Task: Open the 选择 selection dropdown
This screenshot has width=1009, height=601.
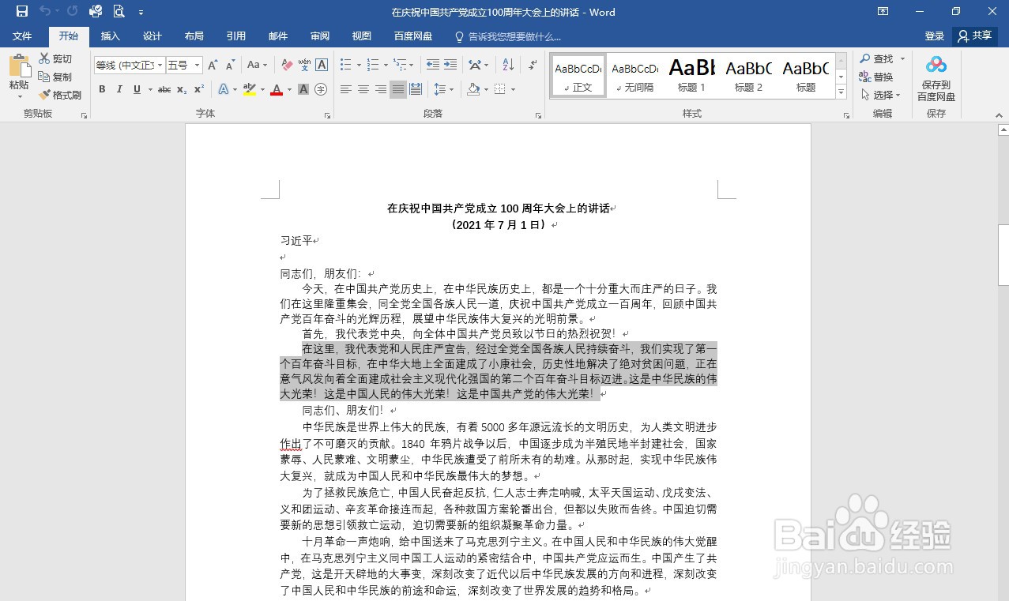Action: tap(880, 95)
